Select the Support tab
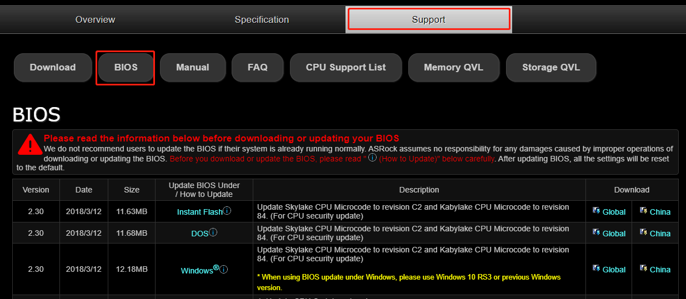 point(429,19)
